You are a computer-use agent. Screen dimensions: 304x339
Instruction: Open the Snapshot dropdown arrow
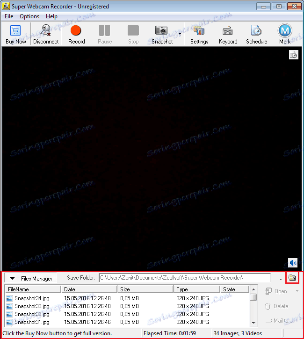pos(180,34)
